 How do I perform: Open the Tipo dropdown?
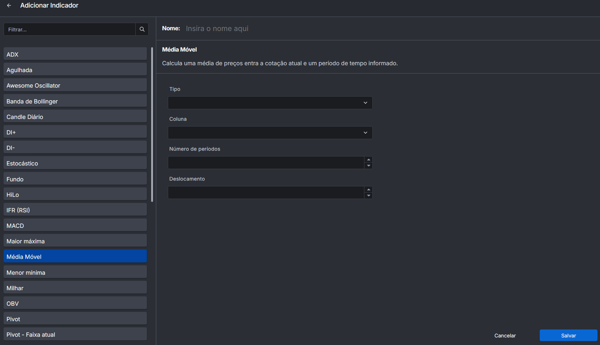click(x=270, y=103)
